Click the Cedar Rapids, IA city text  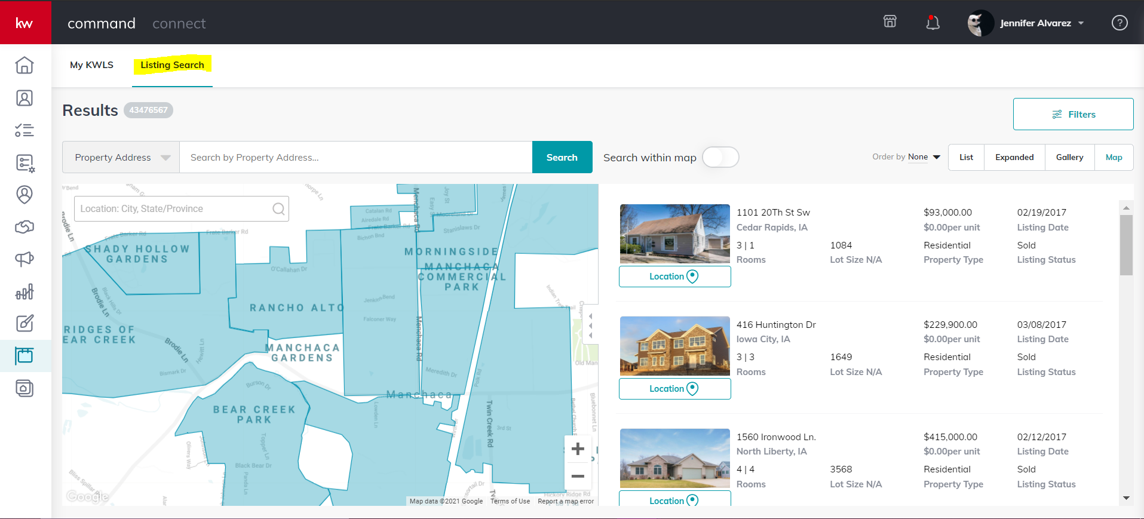(772, 228)
